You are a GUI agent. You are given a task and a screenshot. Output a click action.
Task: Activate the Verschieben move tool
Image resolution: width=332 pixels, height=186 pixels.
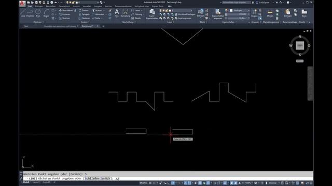tap(66, 10)
